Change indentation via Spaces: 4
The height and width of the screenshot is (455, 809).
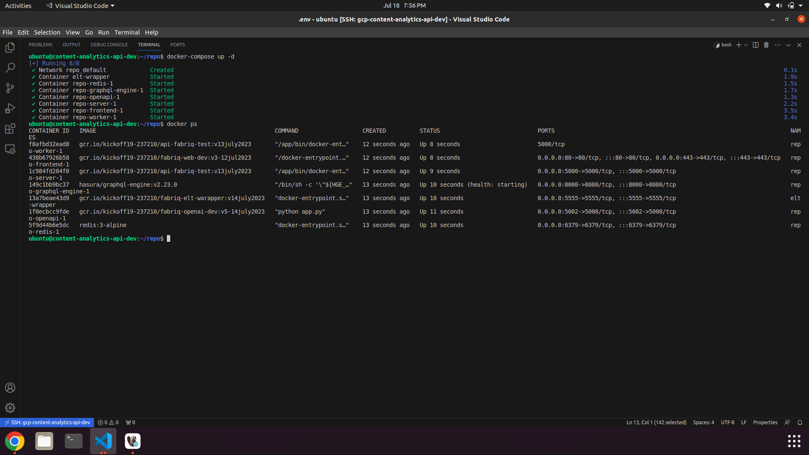[703, 423]
